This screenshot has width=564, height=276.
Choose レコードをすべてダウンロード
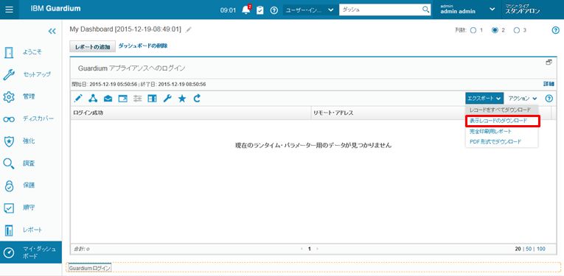click(x=502, y=109)
